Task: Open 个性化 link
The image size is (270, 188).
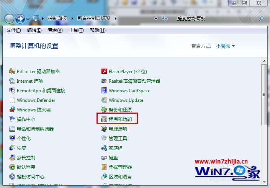Action: 24,138
